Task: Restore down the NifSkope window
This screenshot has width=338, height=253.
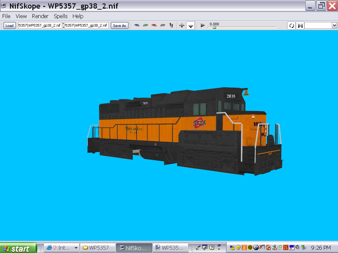Action: (x=321, y=6)
